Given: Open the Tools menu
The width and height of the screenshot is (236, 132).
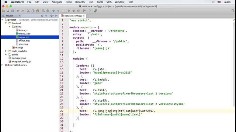Looking at the screenshot, I should [100, 2].
